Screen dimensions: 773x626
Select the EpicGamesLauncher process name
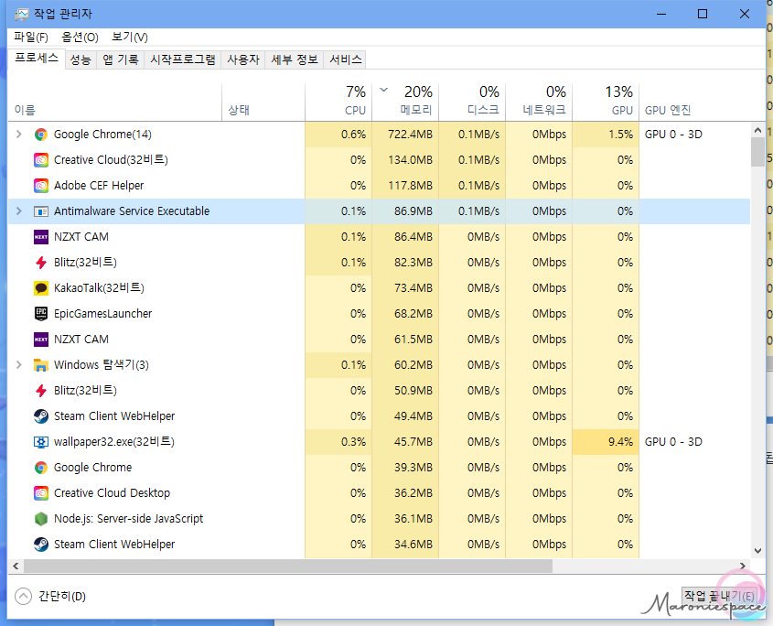[103, 314]
